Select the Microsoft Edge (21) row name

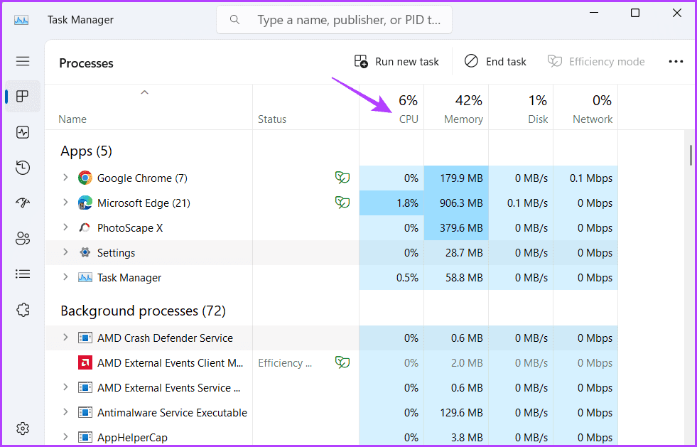144,203
